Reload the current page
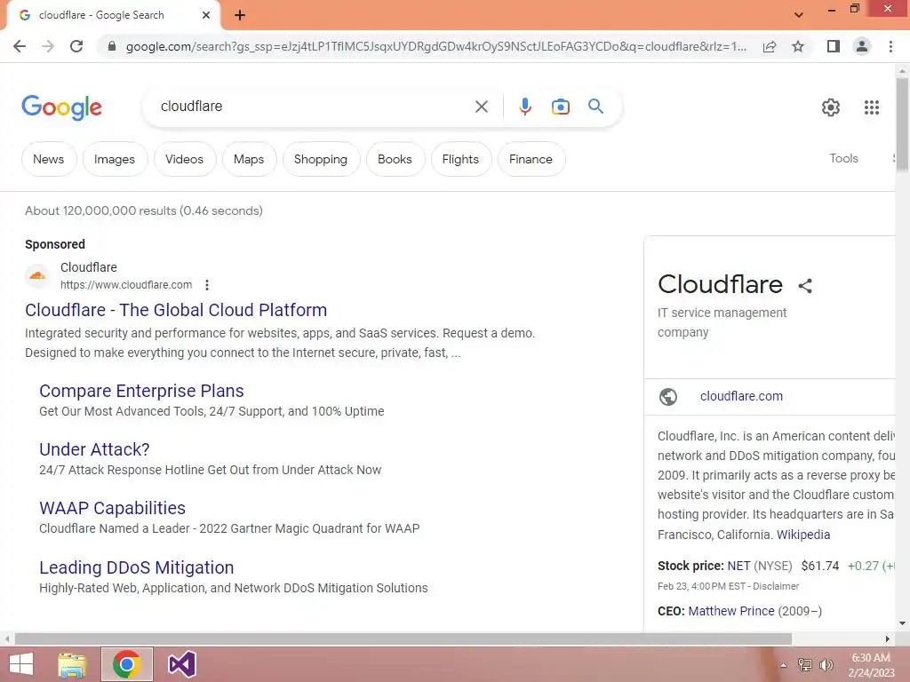The height and width of the screenshot is (682, 910). [x=76, y=46]
